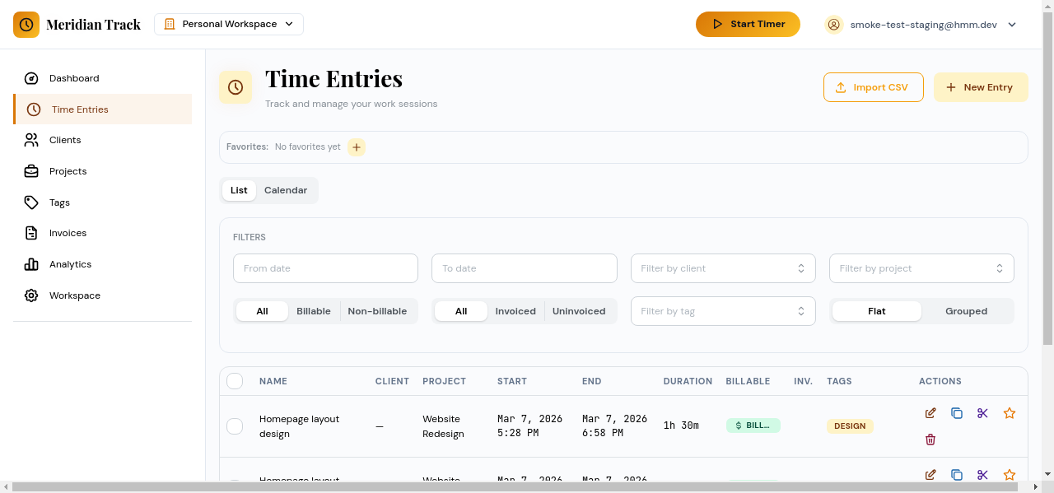This screenshot has width=1054, height=493.
Task: Select the Tags section in the sidebar
Action: [x=58, y=202]
